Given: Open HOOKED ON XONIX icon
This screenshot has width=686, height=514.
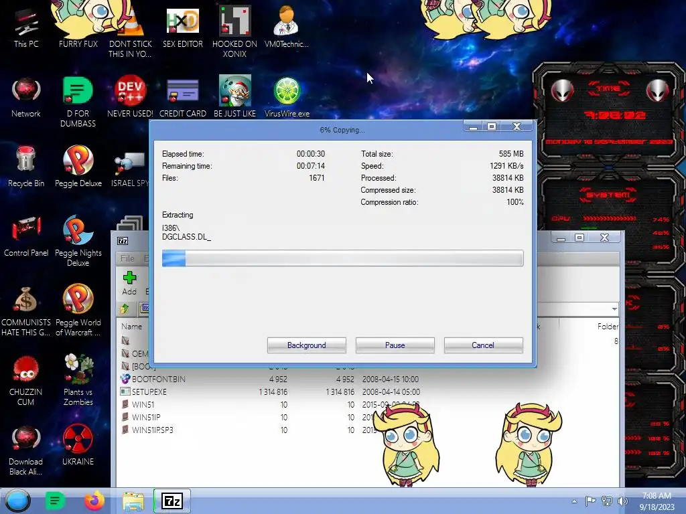Looking at the screenshot, I should click(x=234, y=31).
